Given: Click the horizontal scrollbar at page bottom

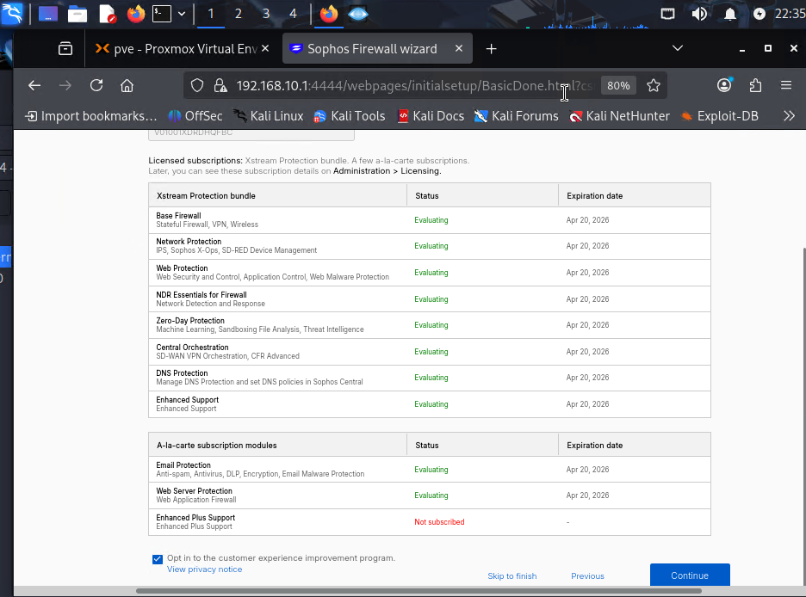Looking at the screenshot, I should click(x=418, y=591).
